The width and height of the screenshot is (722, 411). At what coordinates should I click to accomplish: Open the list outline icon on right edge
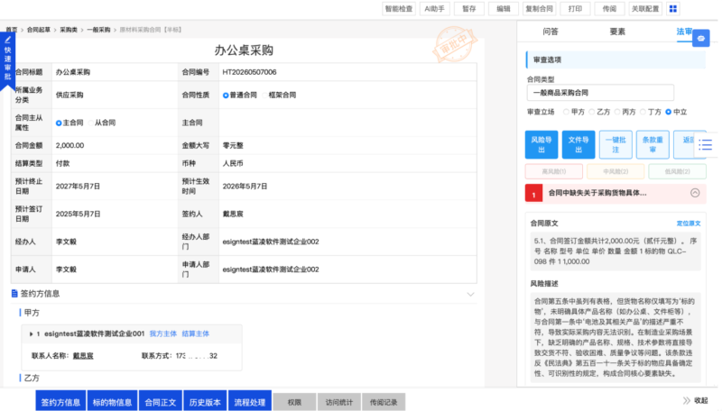[x=705, y=145]
